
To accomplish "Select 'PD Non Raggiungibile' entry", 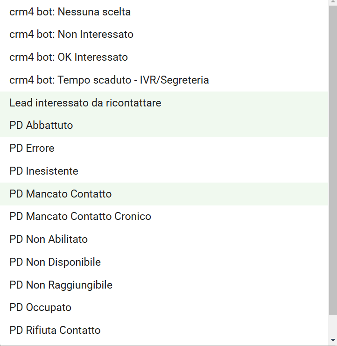I will click(x=164, y=285).
